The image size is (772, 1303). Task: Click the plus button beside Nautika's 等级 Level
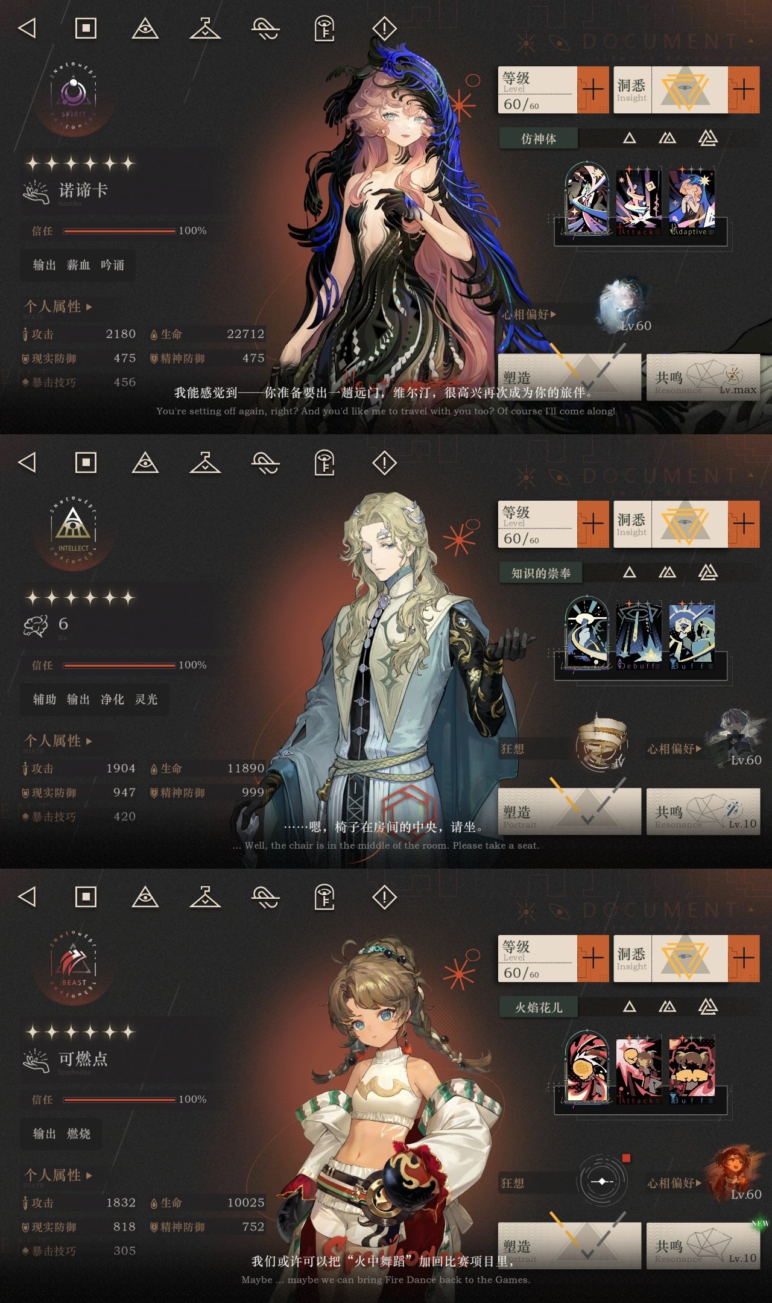coord(593,90)
